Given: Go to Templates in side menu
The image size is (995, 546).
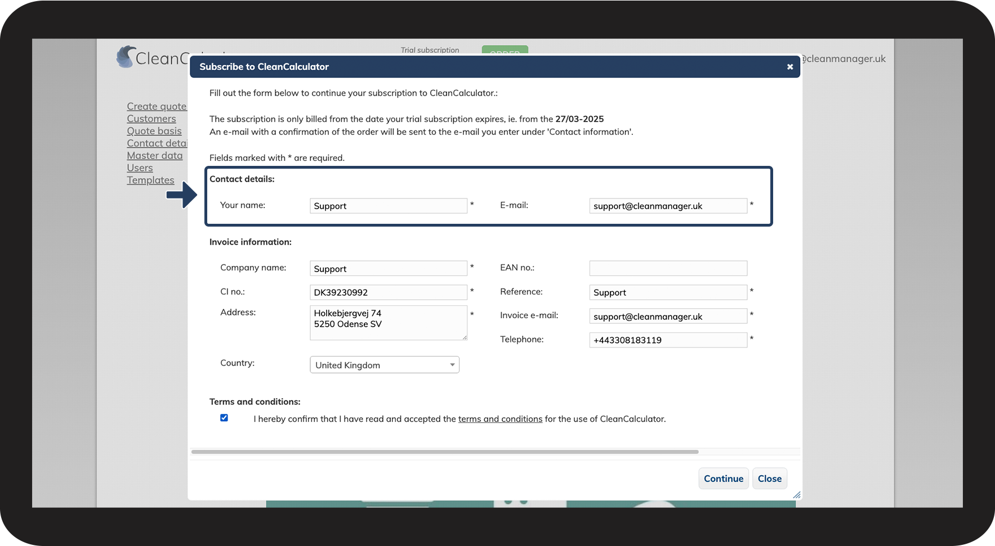Looking at the screenshot, I should [150, 180].
